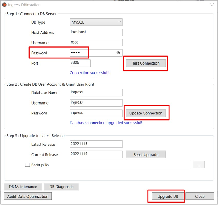Screen dimensions: 218x205
Task: Browse for backup path with ellipsis button
Action: 199,165
